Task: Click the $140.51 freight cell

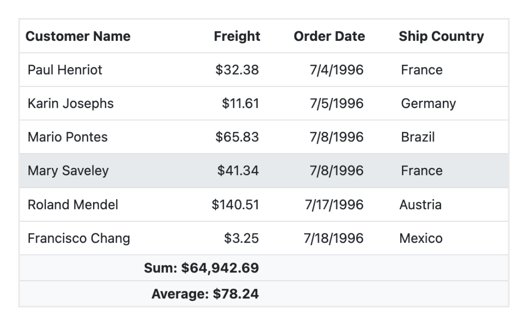Action: tap(235, 204)
